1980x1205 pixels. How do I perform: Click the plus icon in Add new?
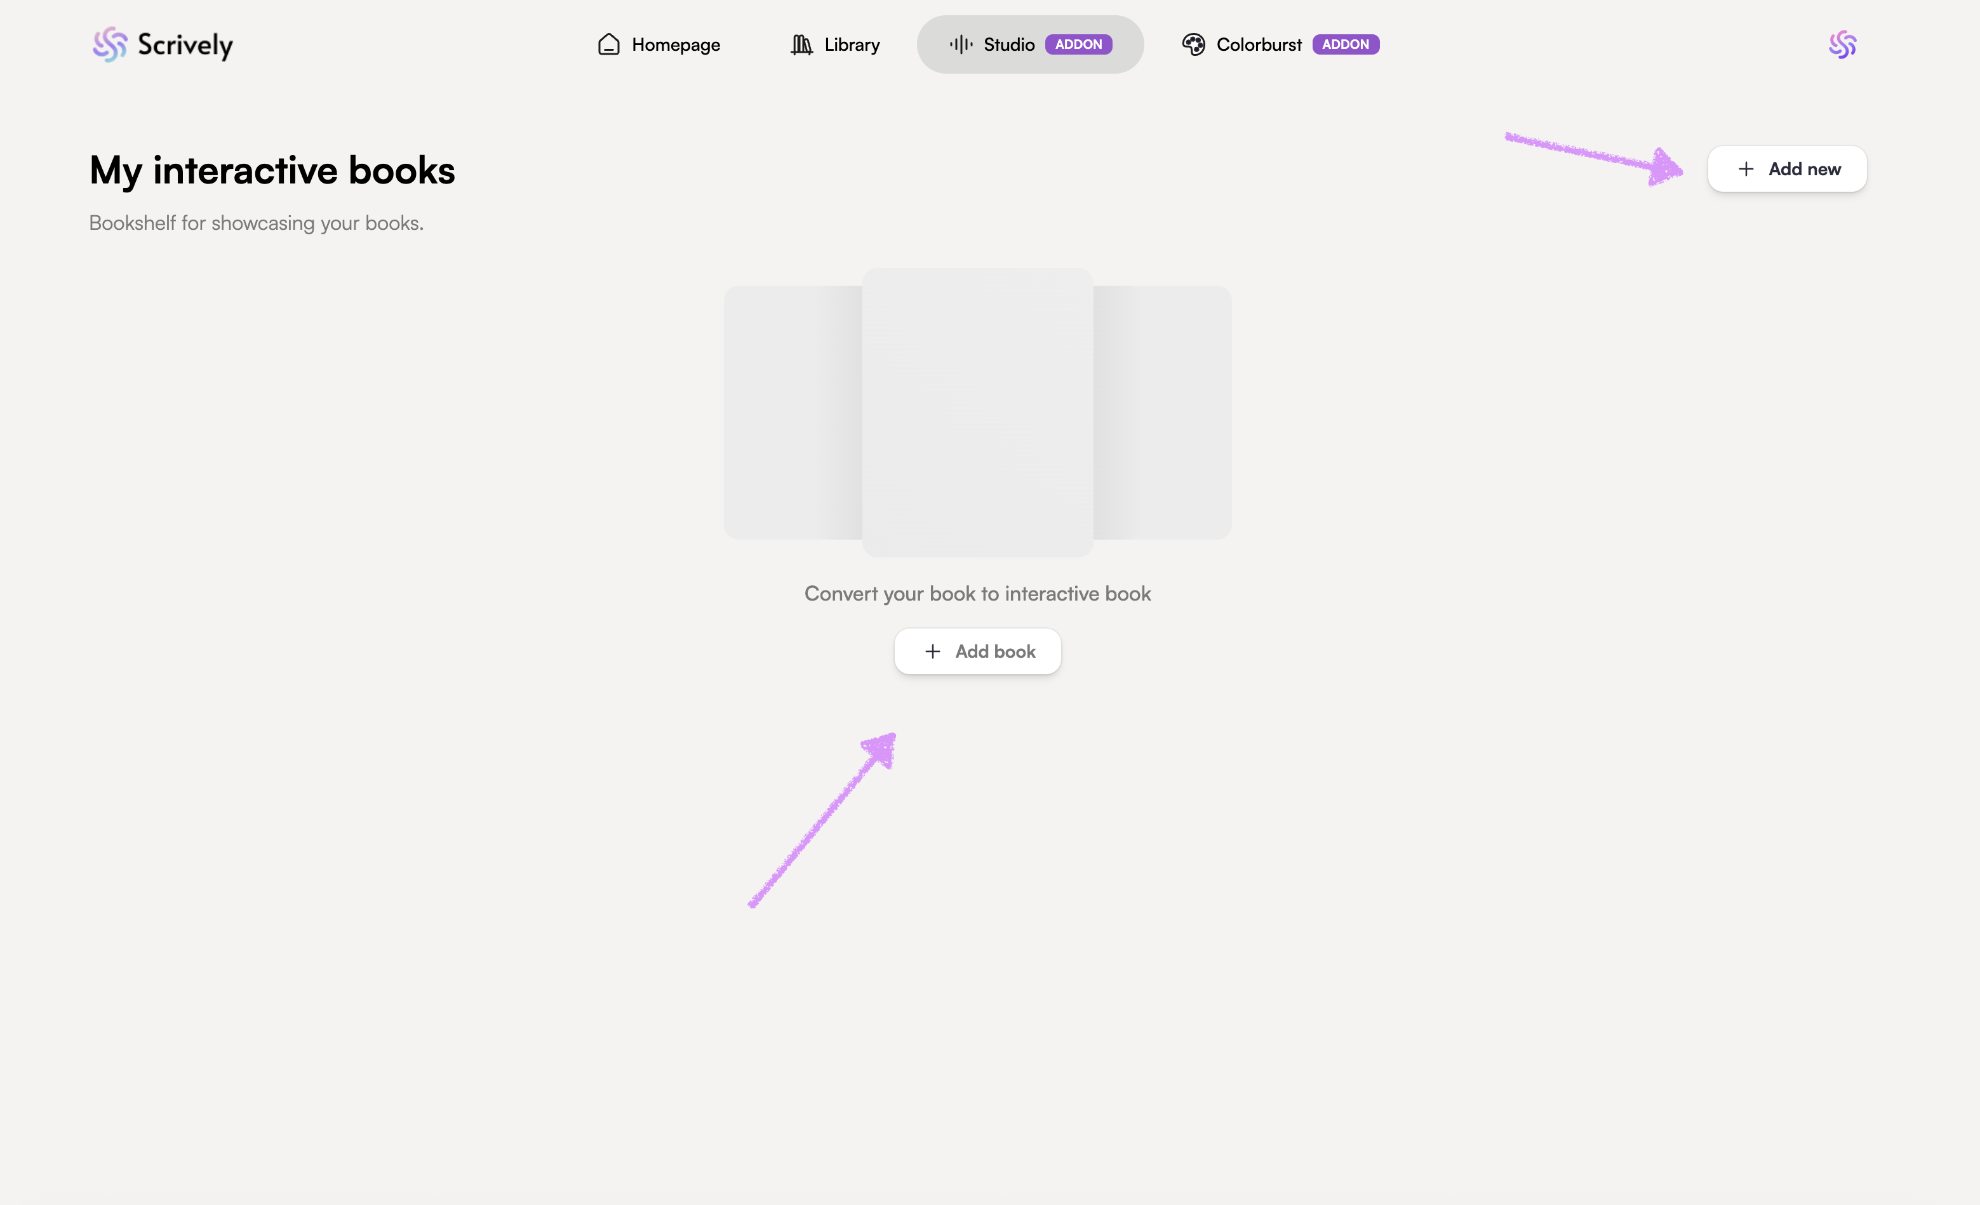pyautogui.click(x=1745, y=169)
